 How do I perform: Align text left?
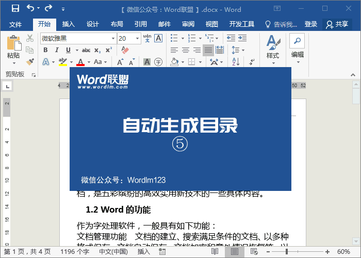[x=174, y=50]
